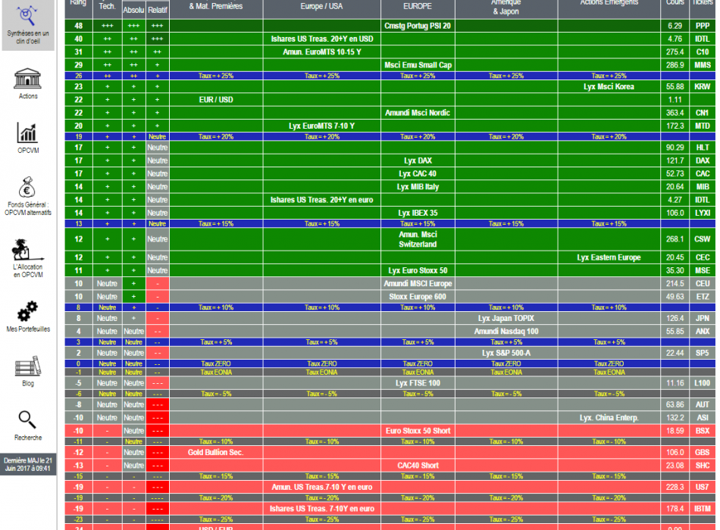Click Amun. US Treas.7-10 Y en euro
This screenshot has width=720, height=530.
[x=321, y=488]
